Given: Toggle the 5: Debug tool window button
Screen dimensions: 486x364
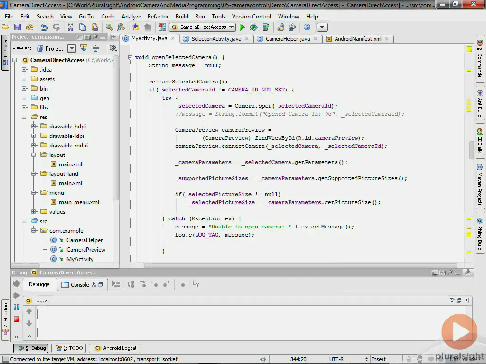Looking at the screenshot, I should point(31,348).
